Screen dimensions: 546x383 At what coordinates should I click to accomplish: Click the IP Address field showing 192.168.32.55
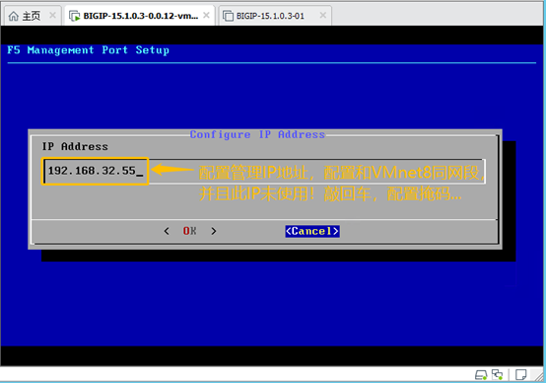[264, 171]
